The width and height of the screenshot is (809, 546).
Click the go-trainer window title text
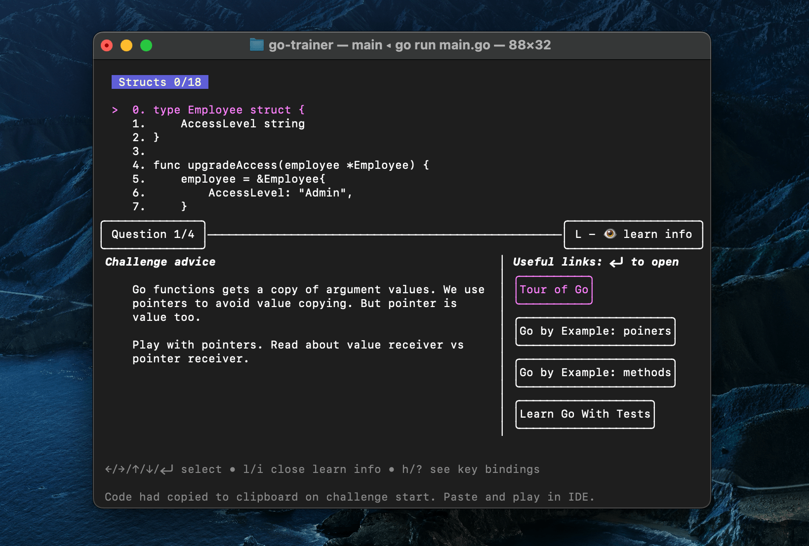click(x=410, y=45)
